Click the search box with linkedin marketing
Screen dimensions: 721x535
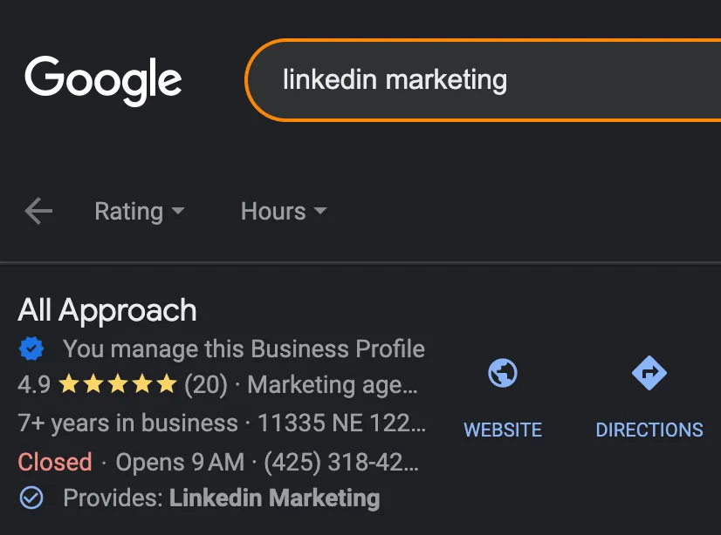click(x=484, y=80)
